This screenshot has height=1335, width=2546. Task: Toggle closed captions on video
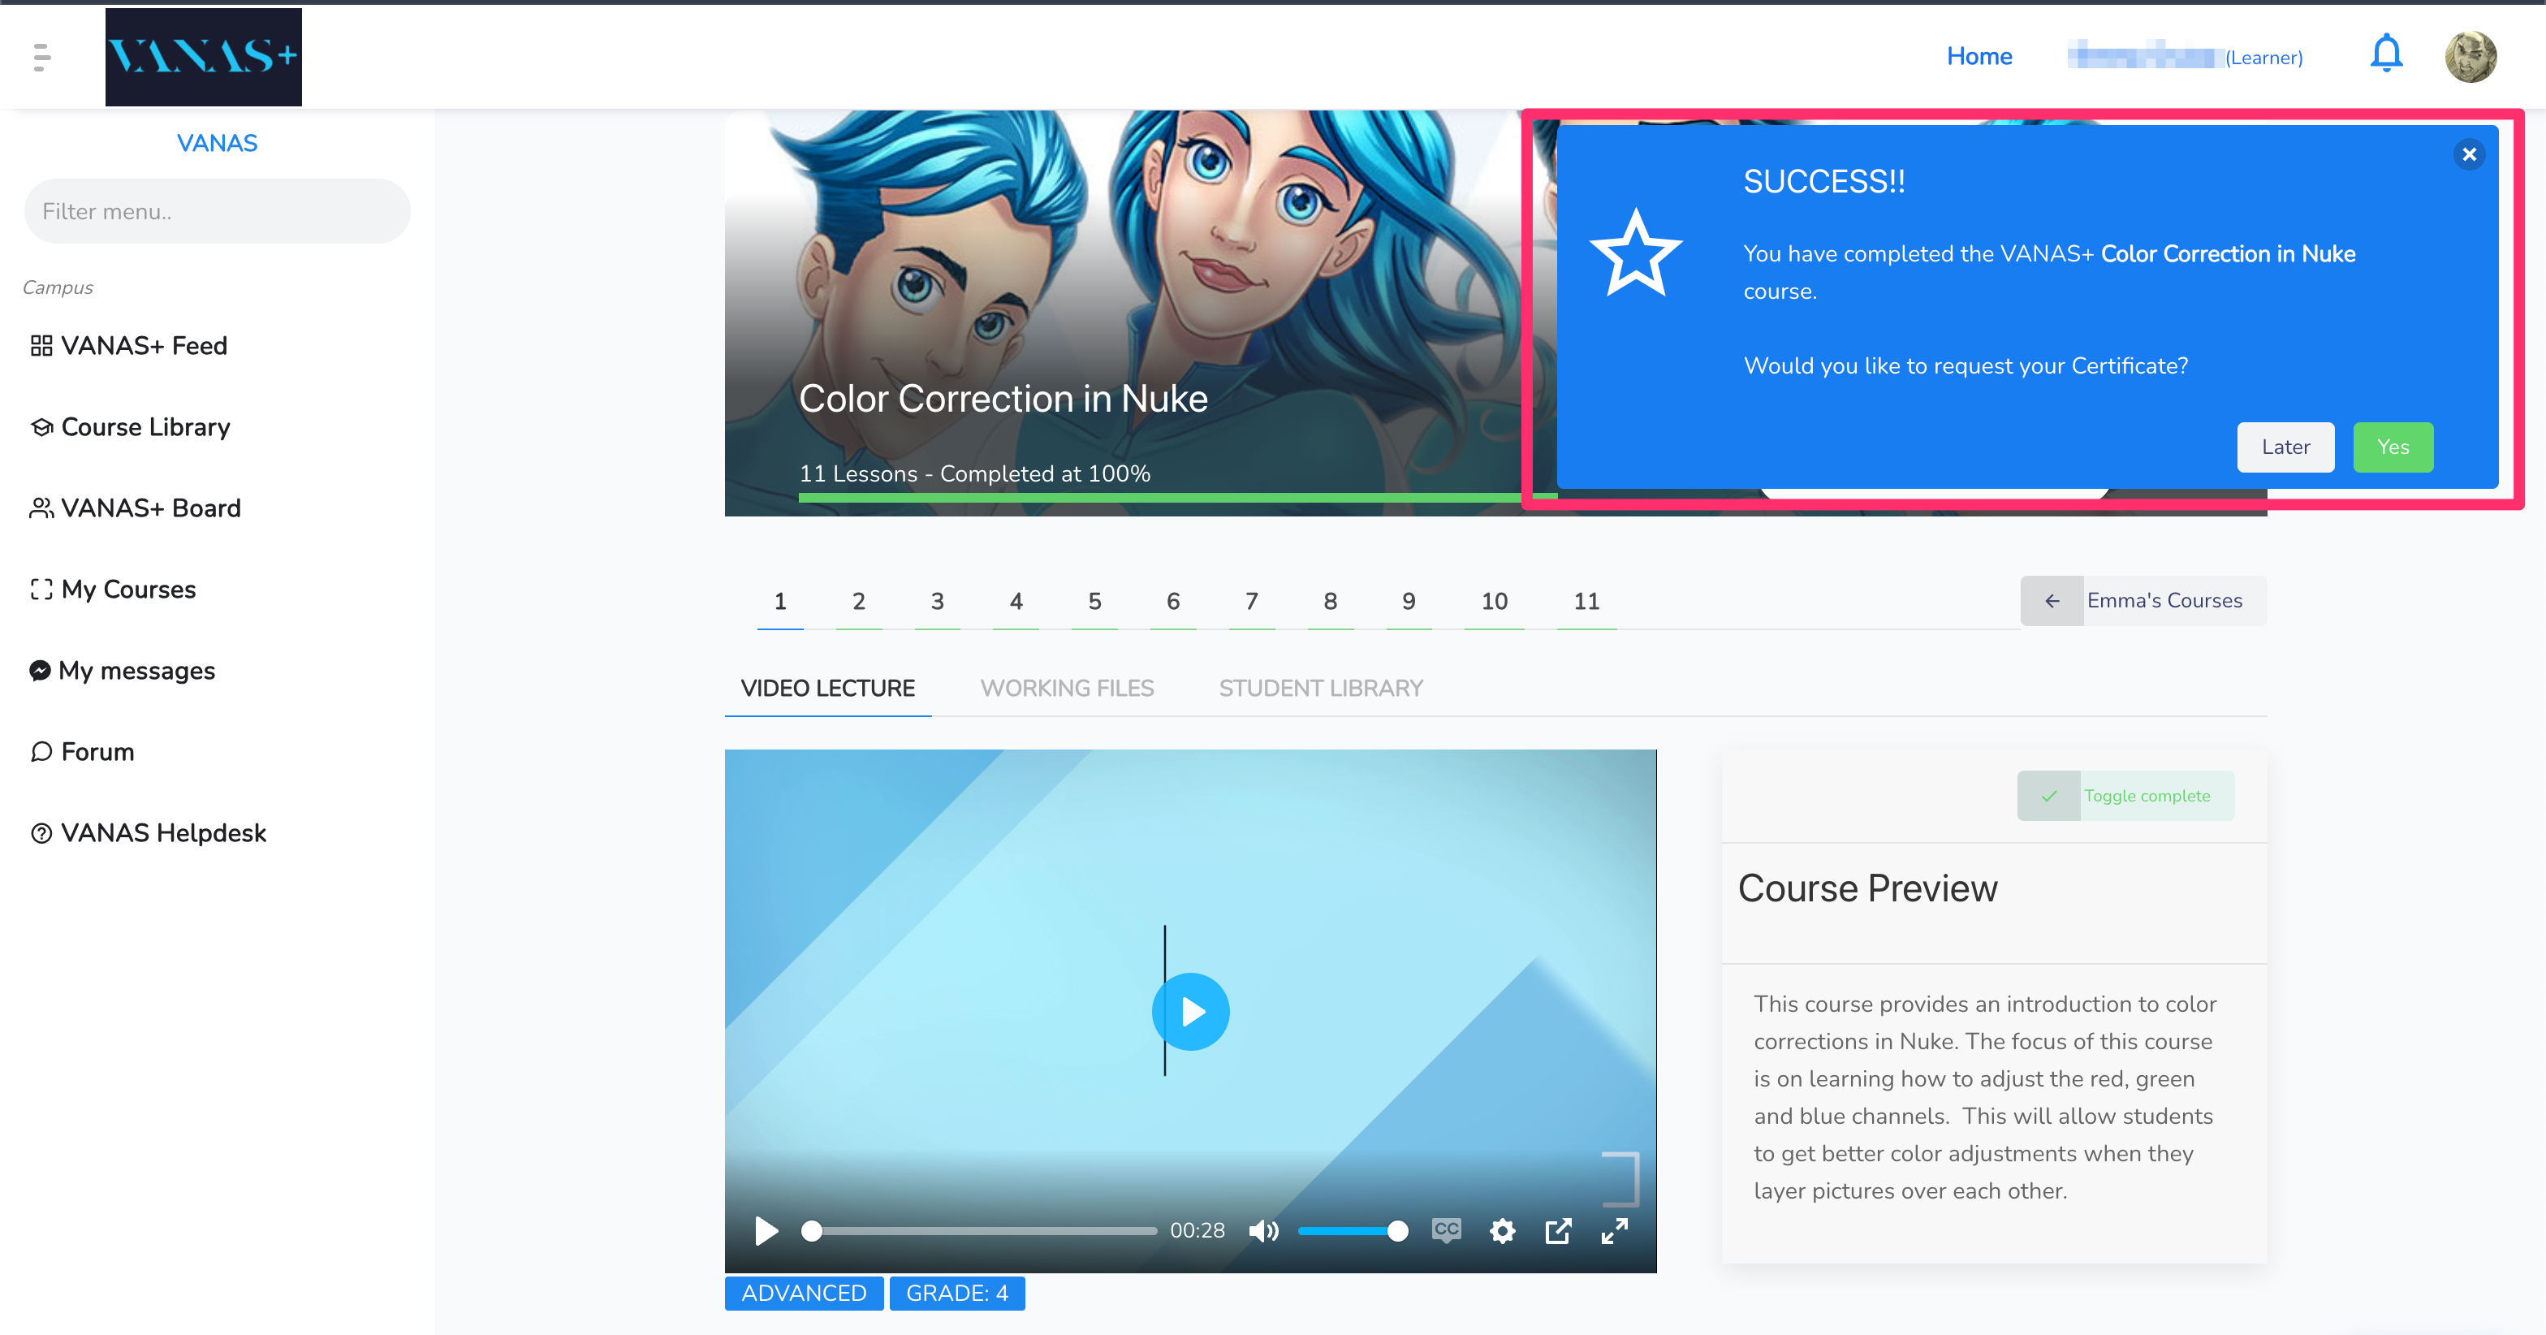point(1446,1229)
